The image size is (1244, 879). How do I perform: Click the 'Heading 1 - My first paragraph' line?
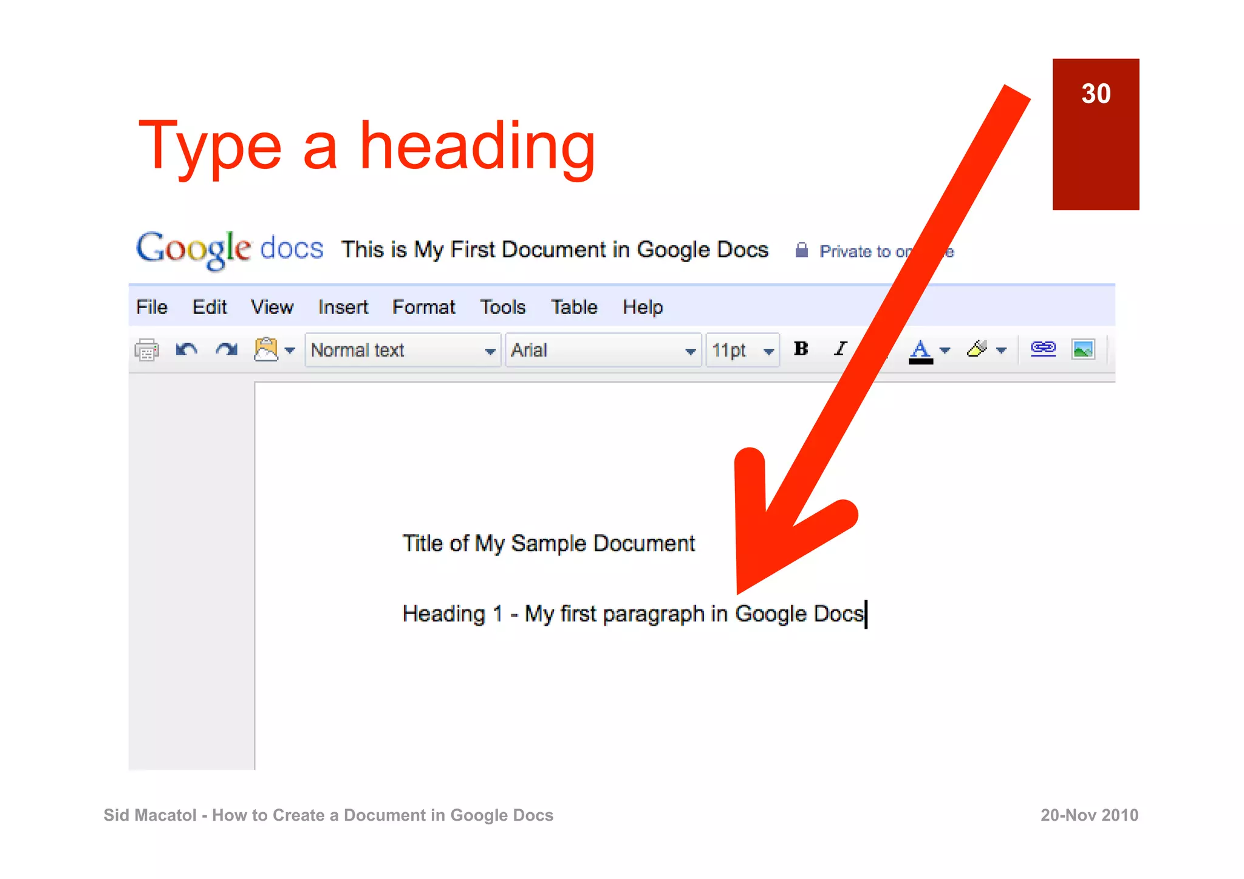click(634, 614)
